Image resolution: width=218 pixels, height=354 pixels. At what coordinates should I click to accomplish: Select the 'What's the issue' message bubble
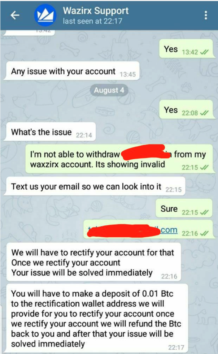[50, 132]
